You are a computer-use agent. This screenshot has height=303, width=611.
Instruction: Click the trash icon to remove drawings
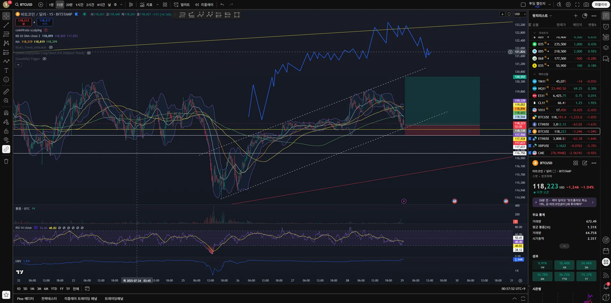click(6, 161)
